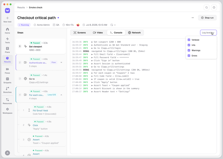The height and width of the screenshot is (159, 223).
Task: Click the Firefox browser icon
Action: (x=78, y=25)
